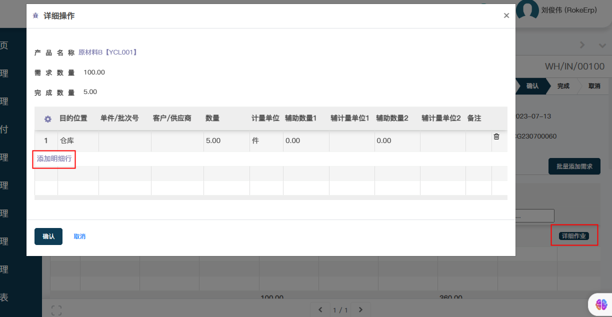Image resolution: width=612 pixels, height=317 pixels.
Task: Delete row 1 using trash icon
Action: click(496, 136)
